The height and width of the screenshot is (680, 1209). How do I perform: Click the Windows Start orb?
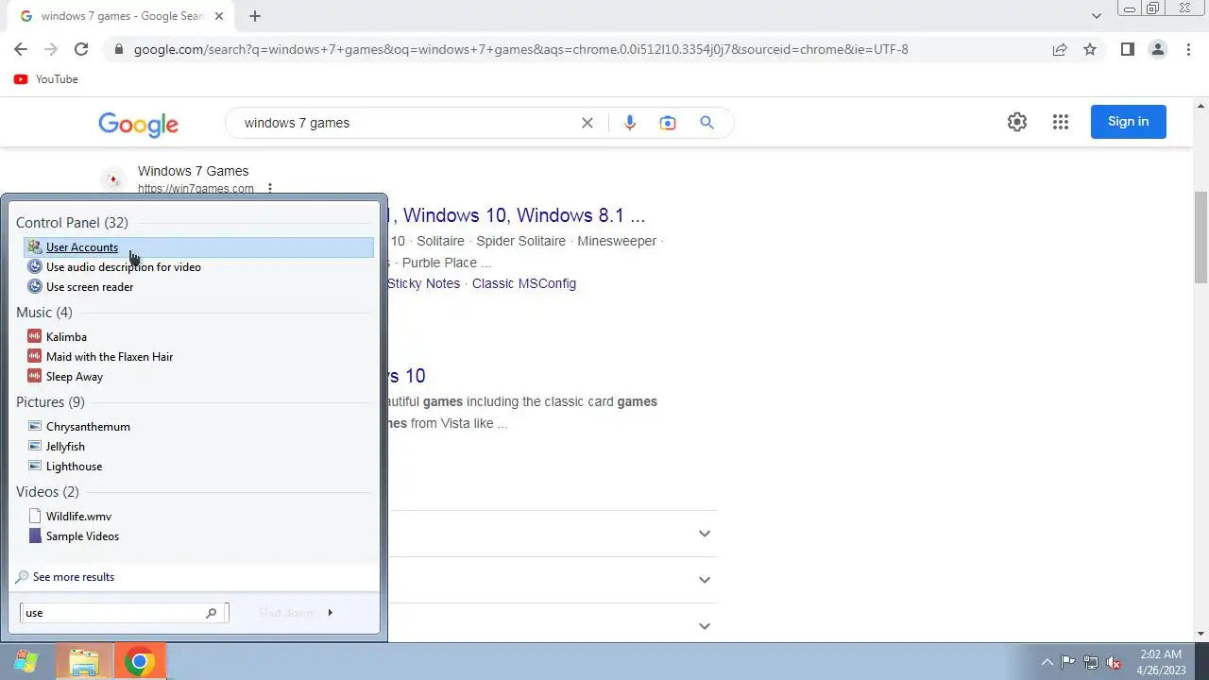pos(26,662)
